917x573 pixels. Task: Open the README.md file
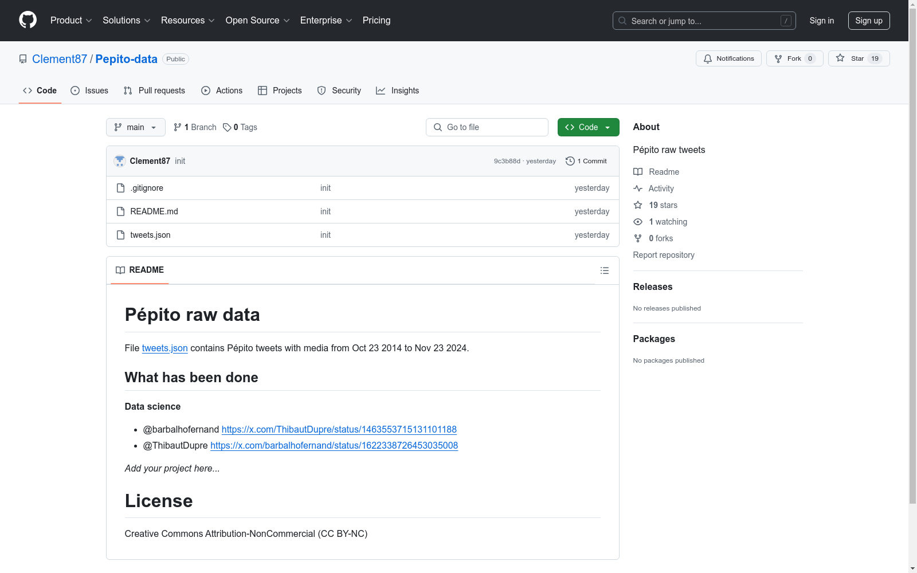154,211
